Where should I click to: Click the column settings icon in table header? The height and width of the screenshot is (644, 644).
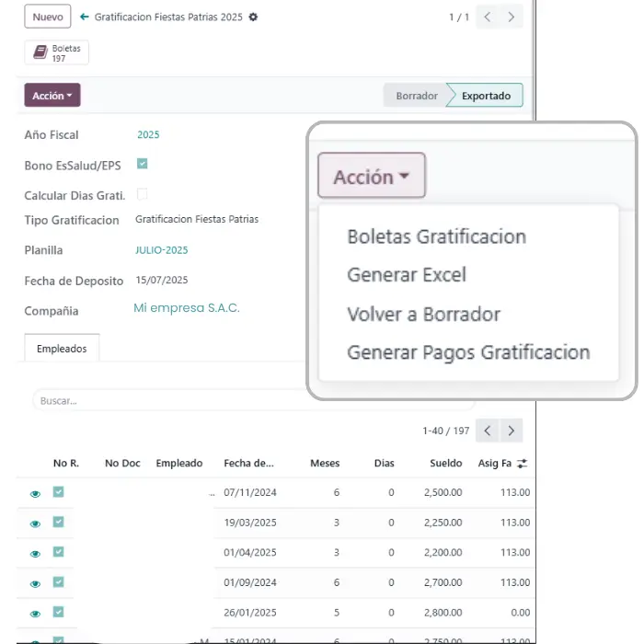pos(522,464)
